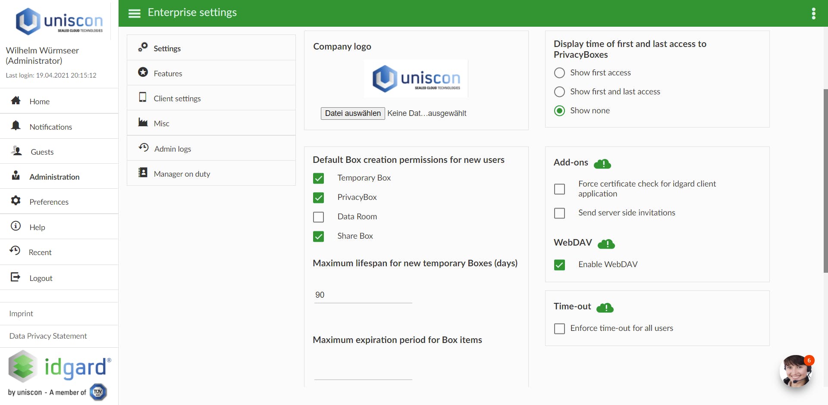Open the support chat avatar
This screenshot has width=828, height=405.
click(x=796, y=371)
